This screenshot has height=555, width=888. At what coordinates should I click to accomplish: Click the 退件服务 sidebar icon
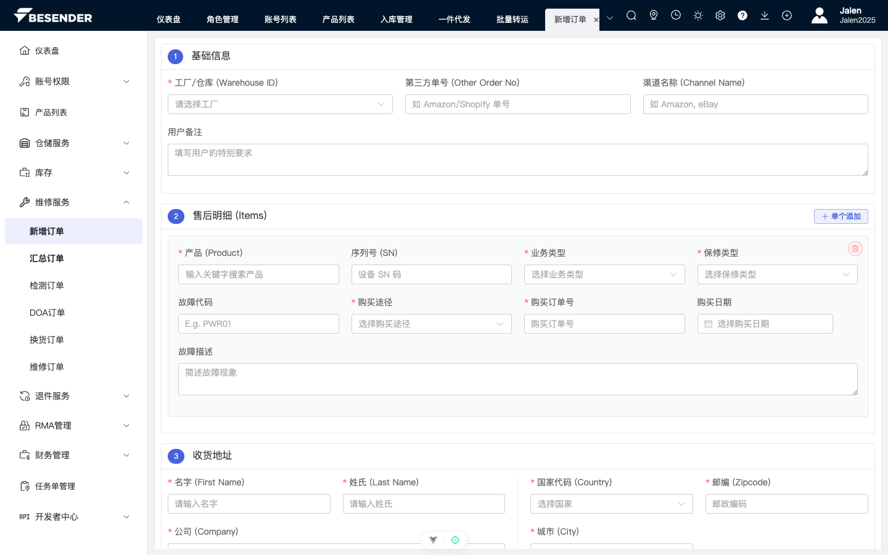25,396
